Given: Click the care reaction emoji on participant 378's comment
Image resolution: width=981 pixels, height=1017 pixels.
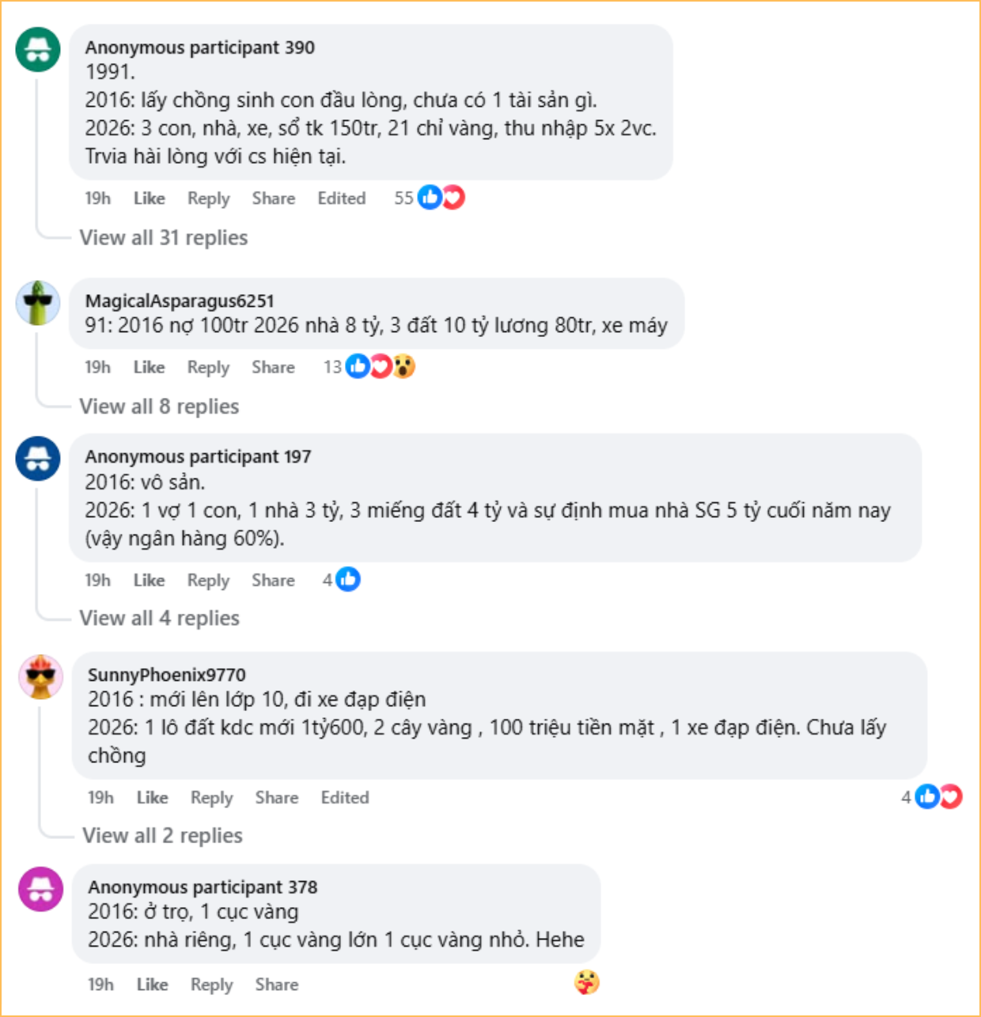Looking at the screenshot, I should click(x=586, y=983).
